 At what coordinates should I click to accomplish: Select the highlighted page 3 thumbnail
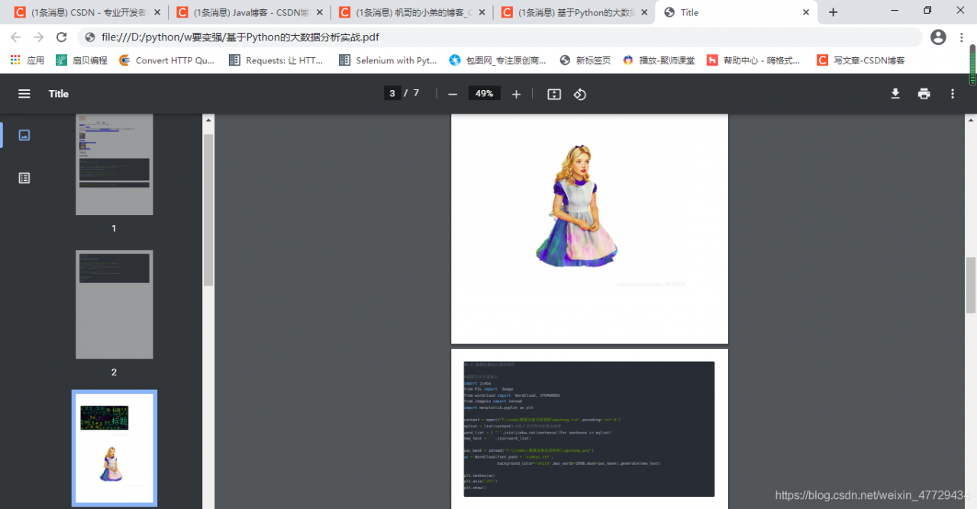(114, 449)
